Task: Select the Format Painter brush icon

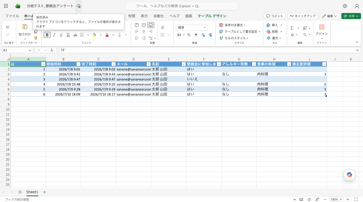Action: click(36, 38)
